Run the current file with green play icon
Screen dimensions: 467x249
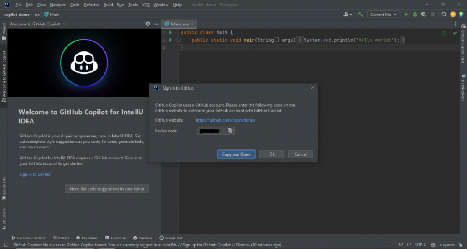tap(406, 14)
